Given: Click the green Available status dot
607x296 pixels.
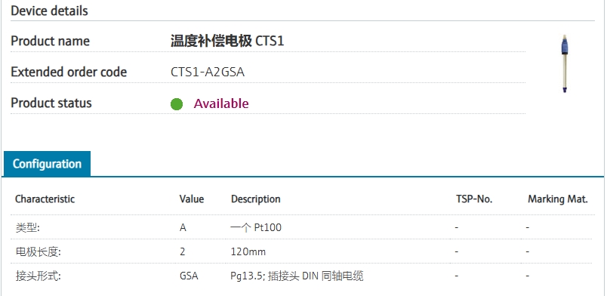Looking at the screenshot, I should coord(177,104).
